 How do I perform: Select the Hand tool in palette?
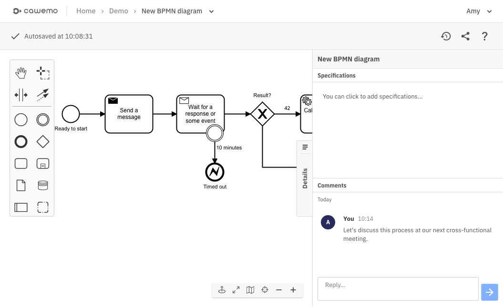point(21,73)
